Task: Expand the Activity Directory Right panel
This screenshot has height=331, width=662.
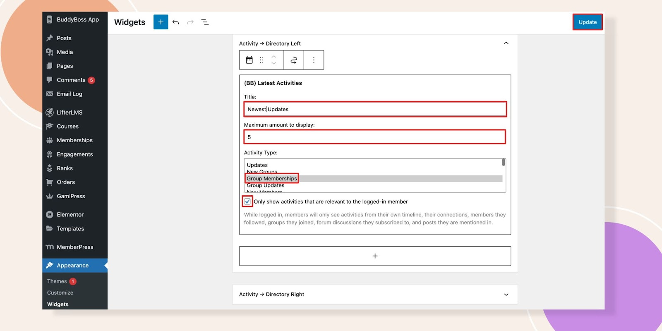Action: [506, 294]
